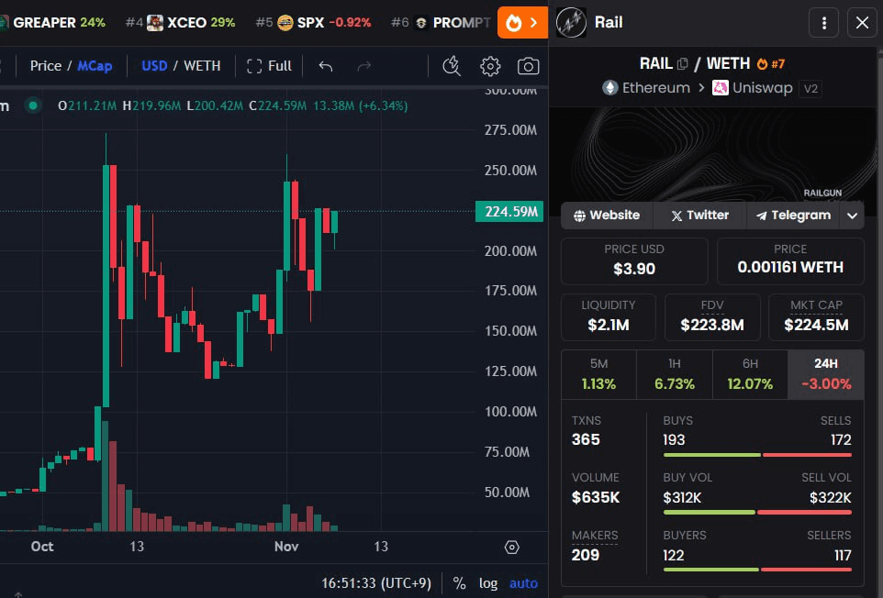
Task: Take a chart snapshot with camera icon
Action: (528, 66)
